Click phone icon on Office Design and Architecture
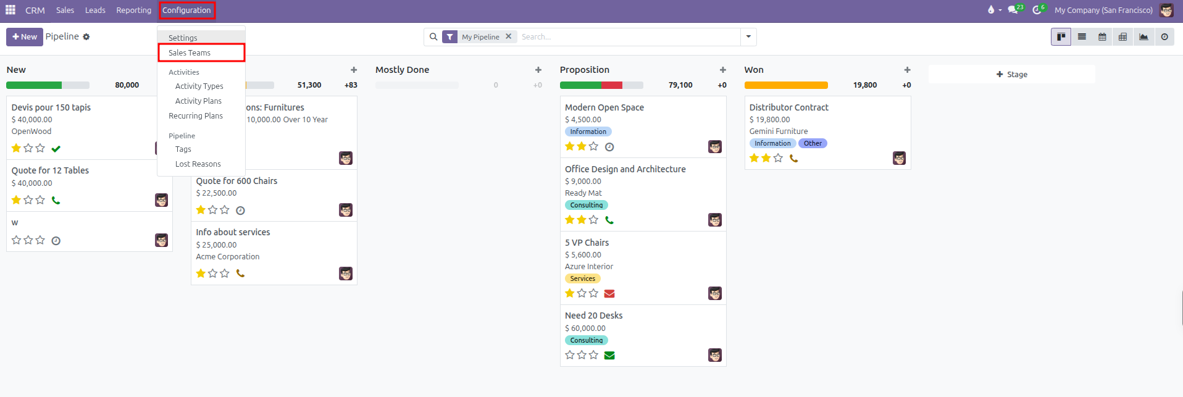Viewport: 1183px width, 397px height. click(x=609, y=220)
